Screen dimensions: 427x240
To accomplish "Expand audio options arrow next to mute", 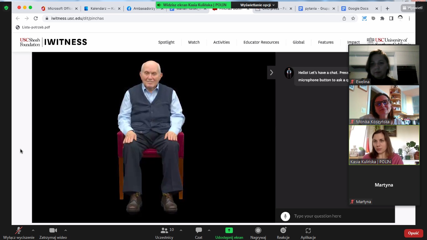I will tap(33, 230).
